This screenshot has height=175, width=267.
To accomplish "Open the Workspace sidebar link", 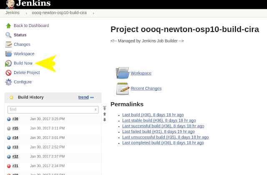I will click(x=24, y=54).
